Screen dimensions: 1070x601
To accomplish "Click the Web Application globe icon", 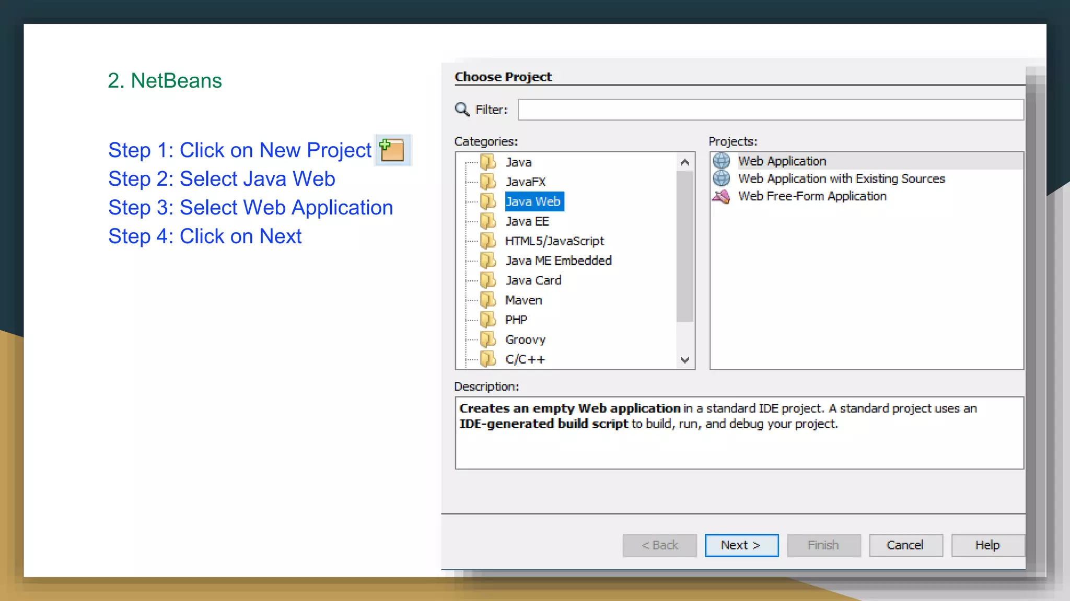I will (x=722, y=161).
